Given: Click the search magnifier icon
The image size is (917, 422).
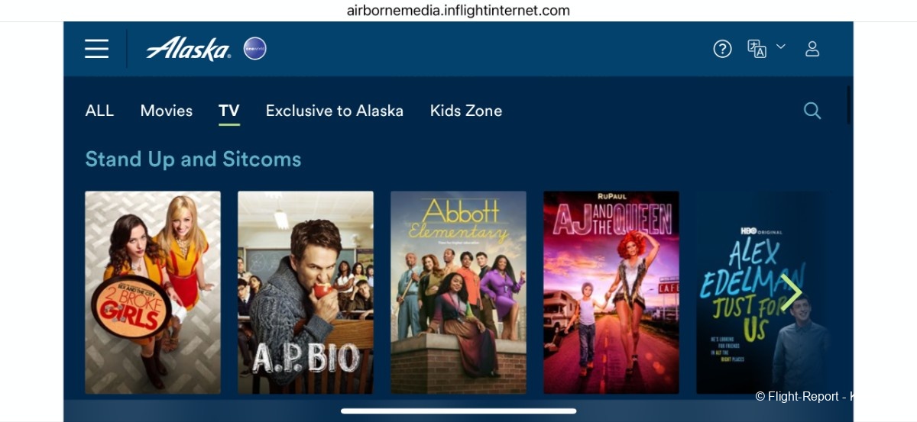Looking at the screenshot, I should pyautogui.click(x=812, y=111).
